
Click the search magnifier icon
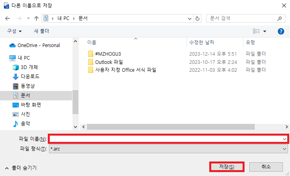[279, 18]
